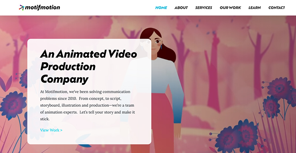Open the Contact page
Viewport: 296px width, 153px height.
click(x=276, y=8)
